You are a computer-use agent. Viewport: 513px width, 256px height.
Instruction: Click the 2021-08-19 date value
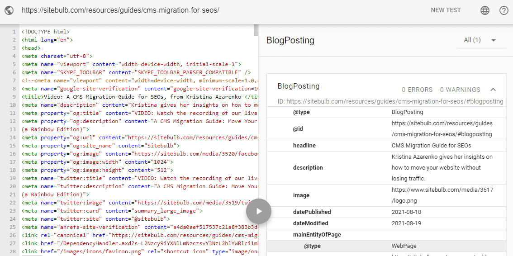tap(406, 223)
